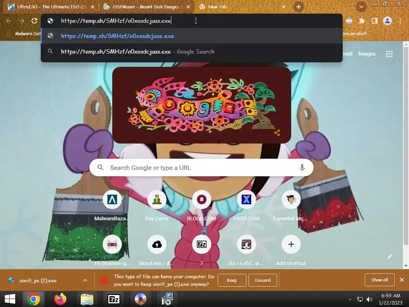Click the Google Doodle image
The height and width of the screenshot is (307, 409).
click(202, 105)
